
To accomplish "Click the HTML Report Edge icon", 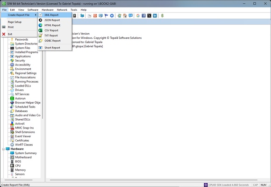I will click(41, 25).
